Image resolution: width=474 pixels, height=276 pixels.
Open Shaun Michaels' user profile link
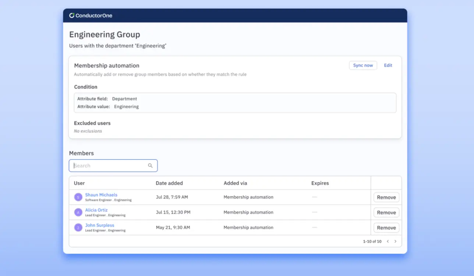[x=101, y=195]
